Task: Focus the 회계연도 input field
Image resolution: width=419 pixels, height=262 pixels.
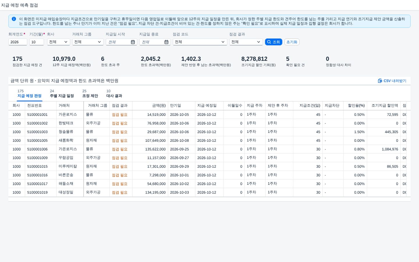Action: (18, 42)
